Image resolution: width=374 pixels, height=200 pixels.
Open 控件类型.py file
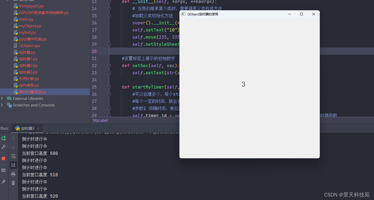pos(29,85)
